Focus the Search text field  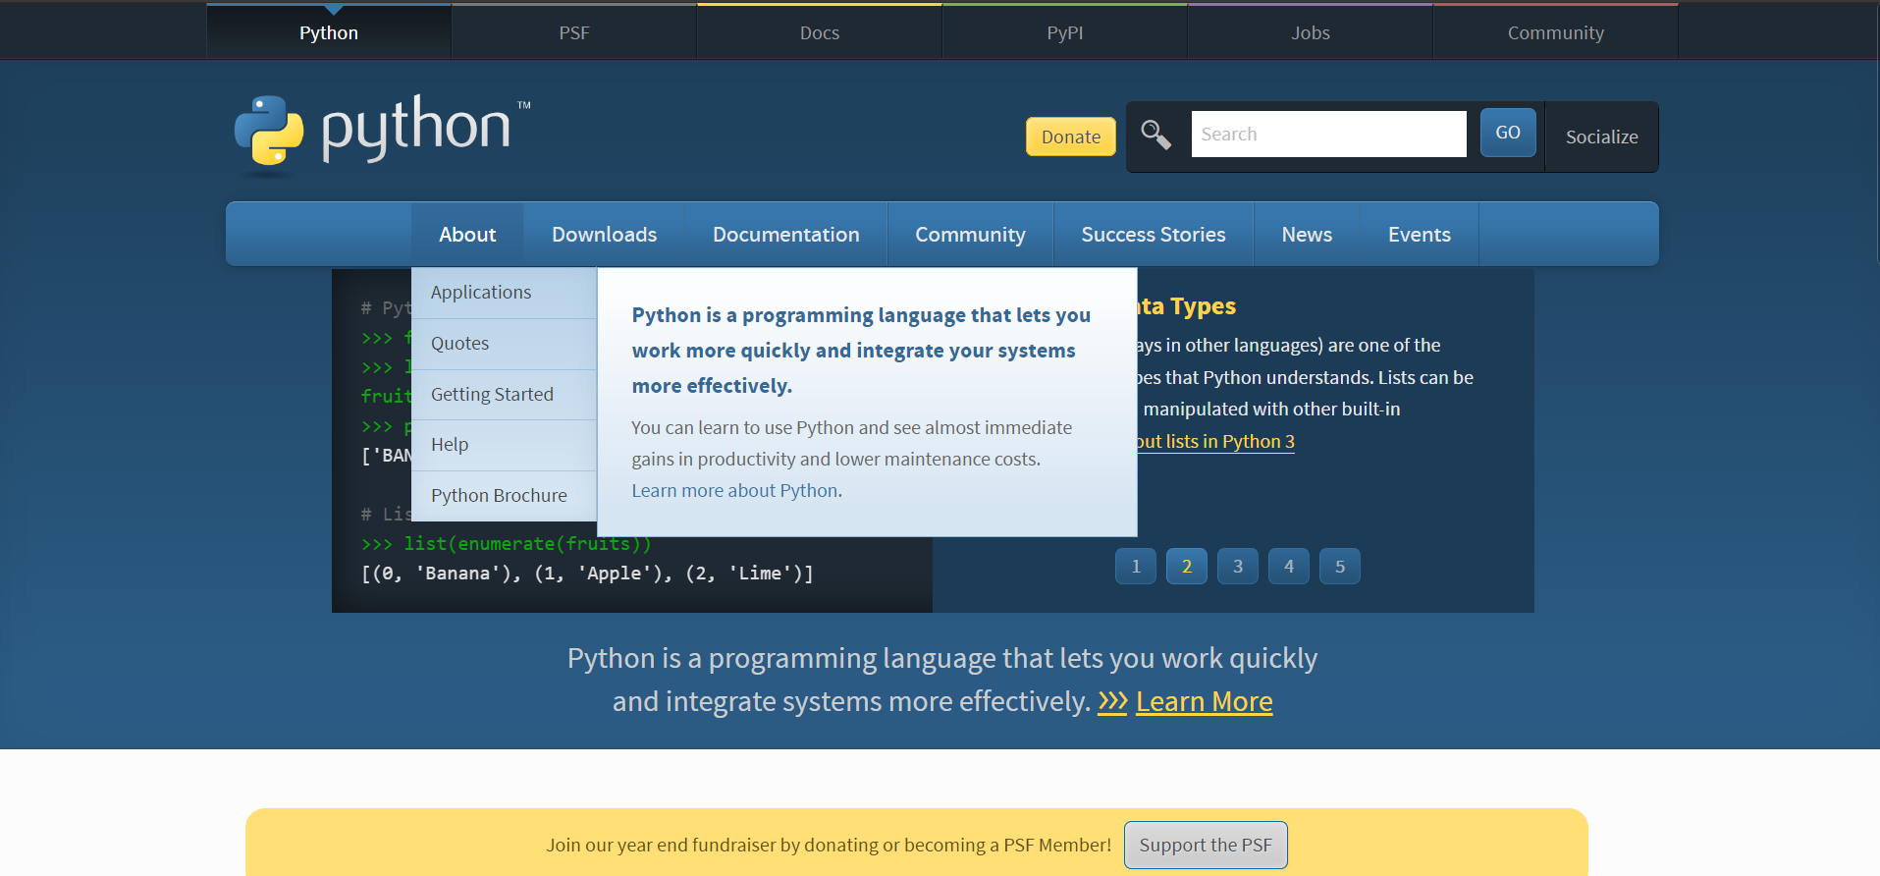pyautogui.click(x=1328, y=134)
